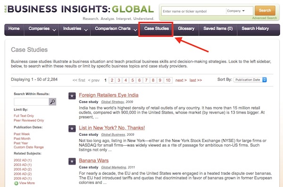Filter by Past Month

pyautogui.click(x=22, y=139)
